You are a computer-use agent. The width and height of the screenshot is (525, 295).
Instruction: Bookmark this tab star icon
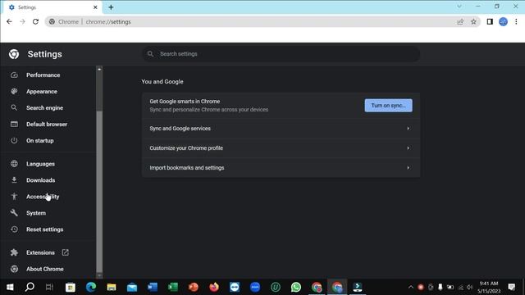tap(473, 22)
